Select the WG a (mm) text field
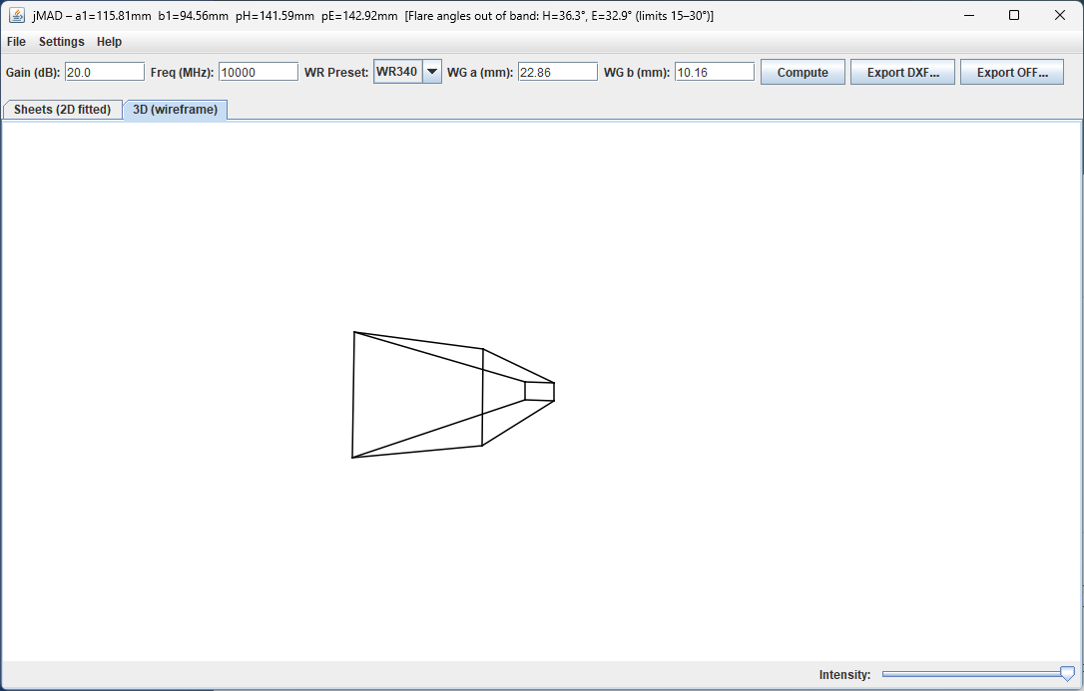This screenshot has width=1084, height=691. [558, 71]
